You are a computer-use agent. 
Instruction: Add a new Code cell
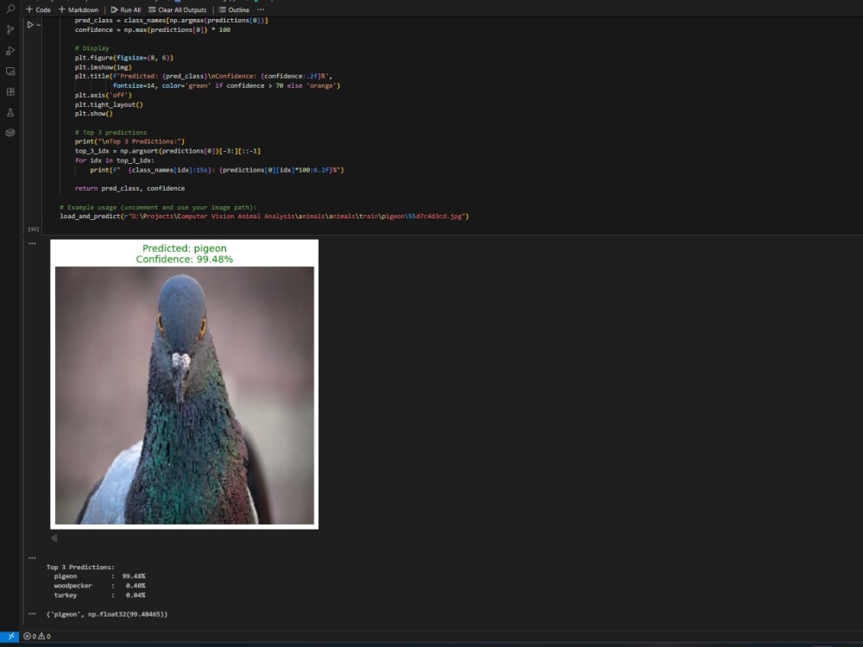pyautogui.click(x=38, y=9)
